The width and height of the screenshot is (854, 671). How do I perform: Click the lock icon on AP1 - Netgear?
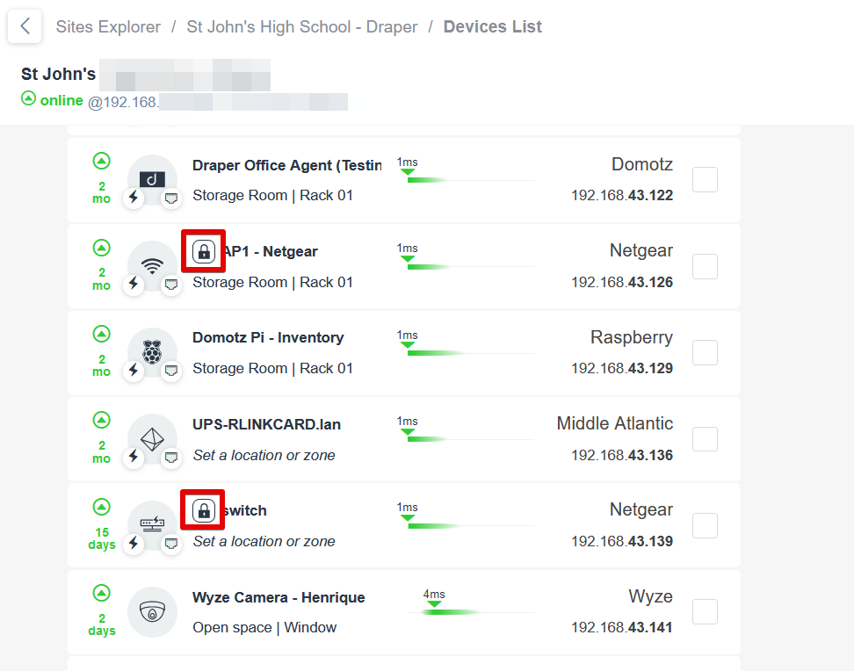[x=204, y=252]
